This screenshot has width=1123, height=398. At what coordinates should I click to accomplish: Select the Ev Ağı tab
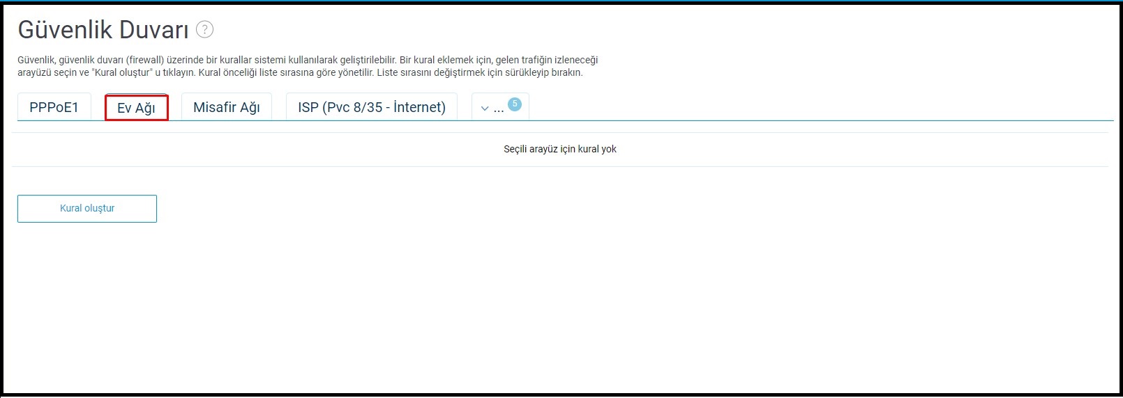[x=136, y=108]
